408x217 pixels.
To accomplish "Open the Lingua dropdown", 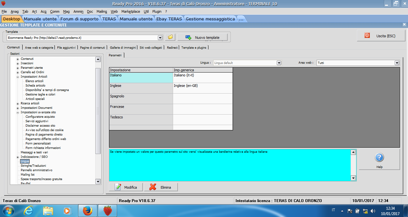I will click(279, 63).
